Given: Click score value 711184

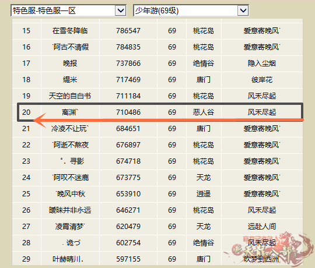Looking at the screenshot, I should click(128, 96).
